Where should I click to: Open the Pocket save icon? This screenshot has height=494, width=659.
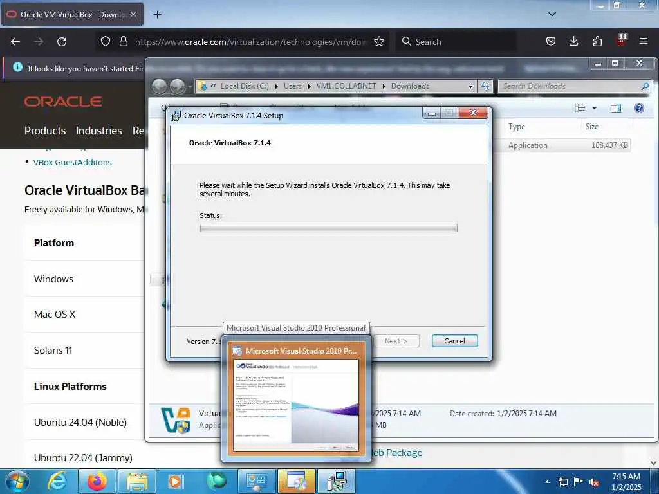coord(551,41)
